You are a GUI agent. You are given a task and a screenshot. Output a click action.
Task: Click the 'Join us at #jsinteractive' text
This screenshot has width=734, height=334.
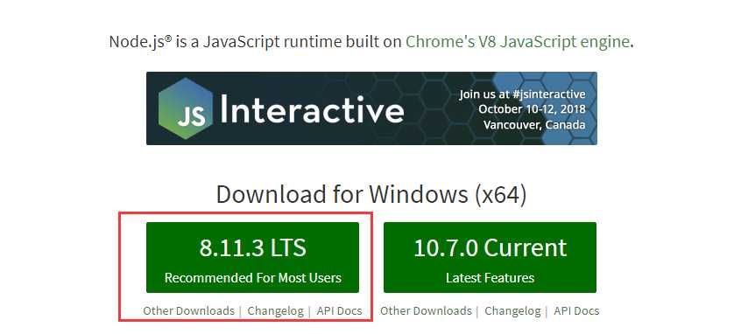[x=522, y=94]
